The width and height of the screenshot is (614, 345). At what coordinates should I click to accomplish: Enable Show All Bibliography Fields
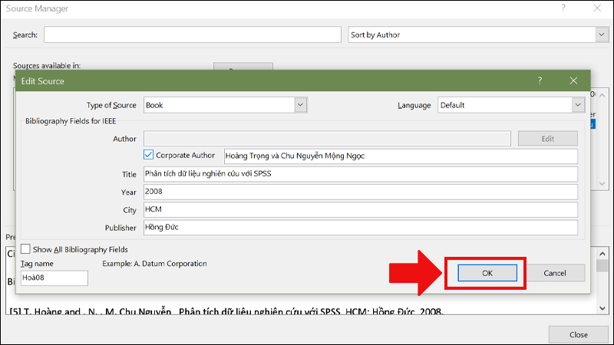pos(26,249)
